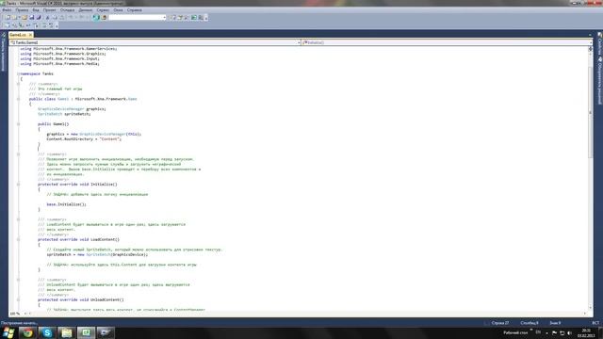Click the icon right of Start Debugging
Viewport: 603px width, 339px height.
coord(104,17)
